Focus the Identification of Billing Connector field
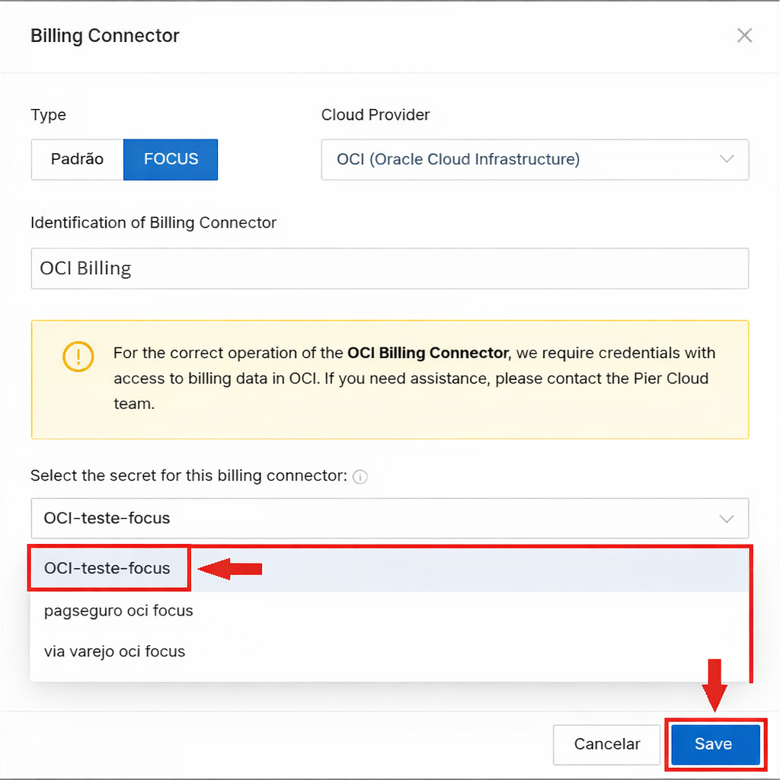The width and height of the screenshot is (780, 780). tap(389, 268)
